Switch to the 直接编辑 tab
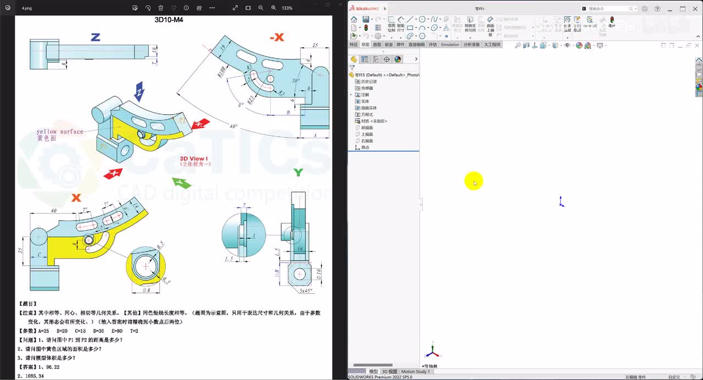This screenshot has width=703, height=380. pyautogui.click(x=416, y=44)
